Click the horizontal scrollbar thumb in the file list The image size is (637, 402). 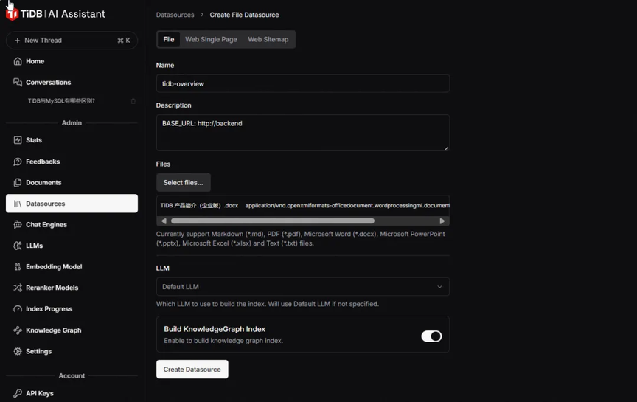point(273,221)
